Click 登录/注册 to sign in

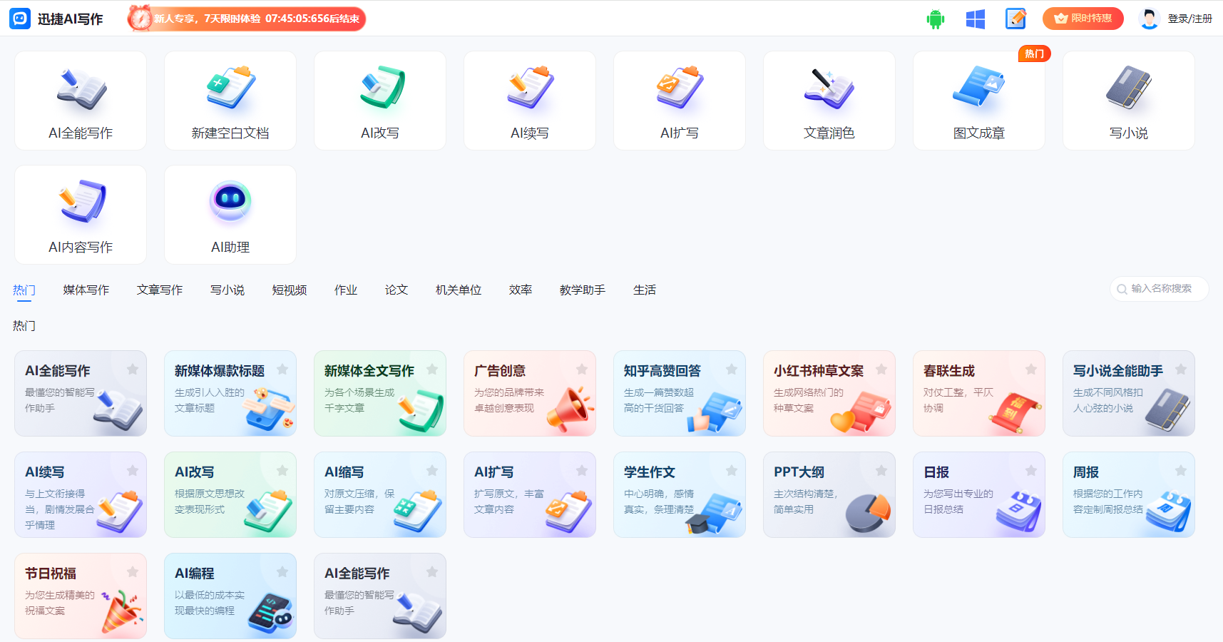click(1189, 19)
